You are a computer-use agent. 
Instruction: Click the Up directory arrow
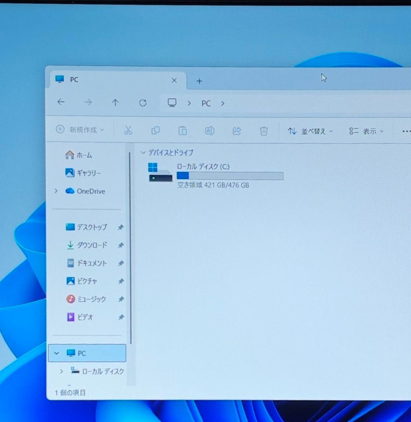coord(115,103)
